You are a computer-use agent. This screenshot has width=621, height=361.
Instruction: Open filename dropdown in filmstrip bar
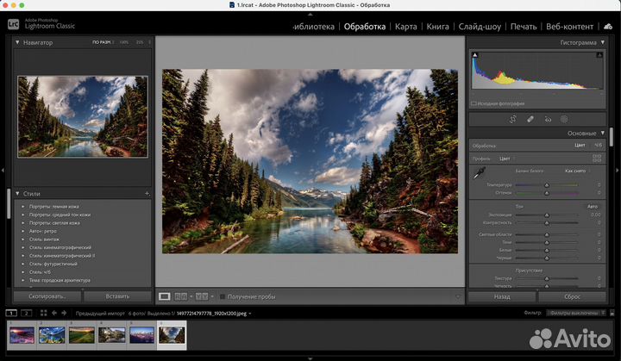[250, 314]
